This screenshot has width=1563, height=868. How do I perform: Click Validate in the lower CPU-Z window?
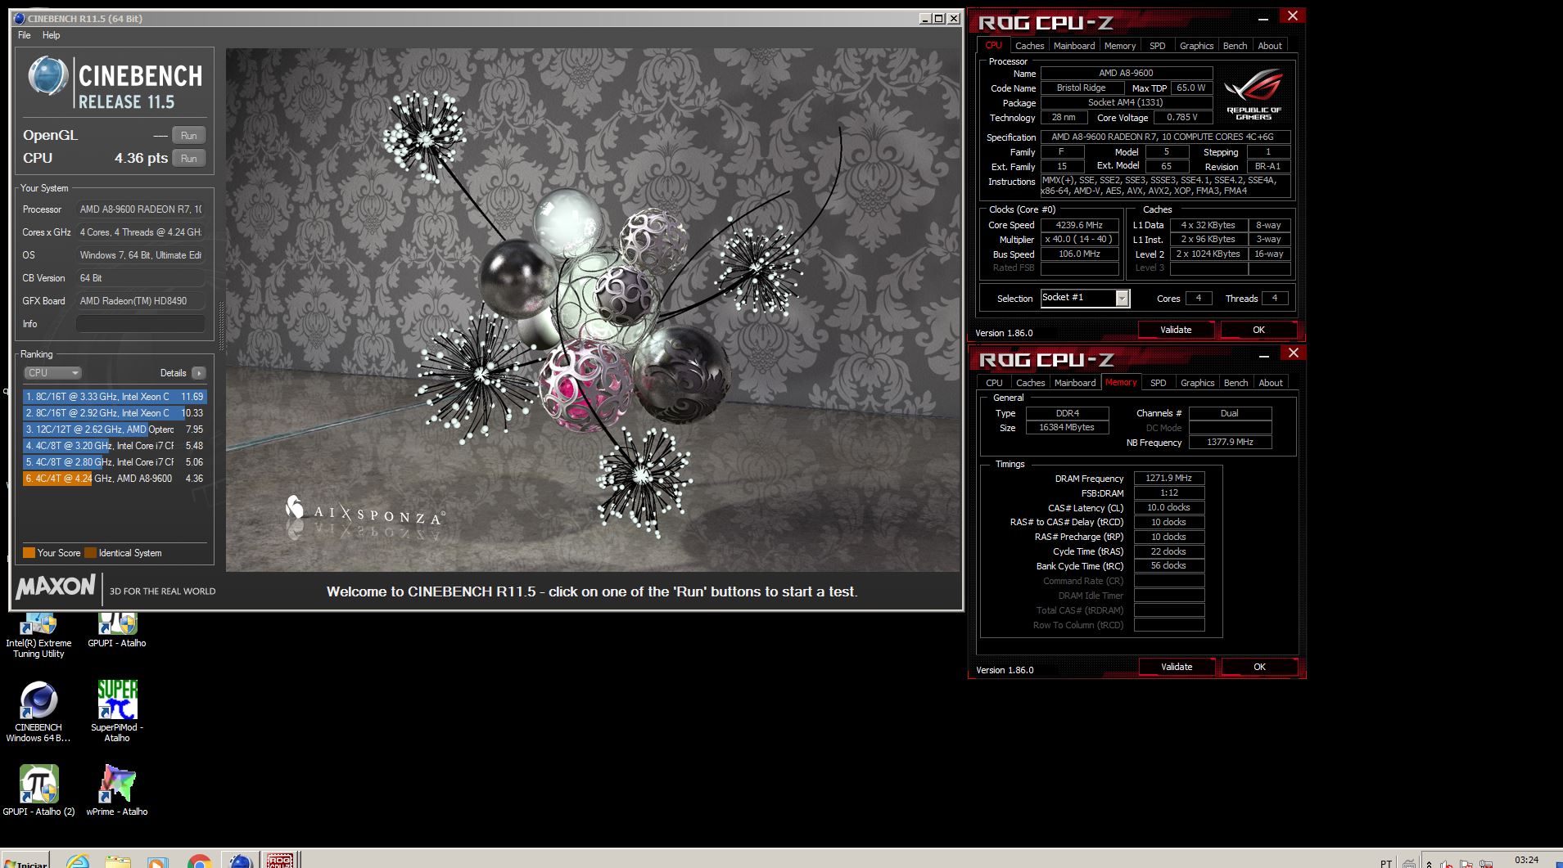(x=1177, y=667)
